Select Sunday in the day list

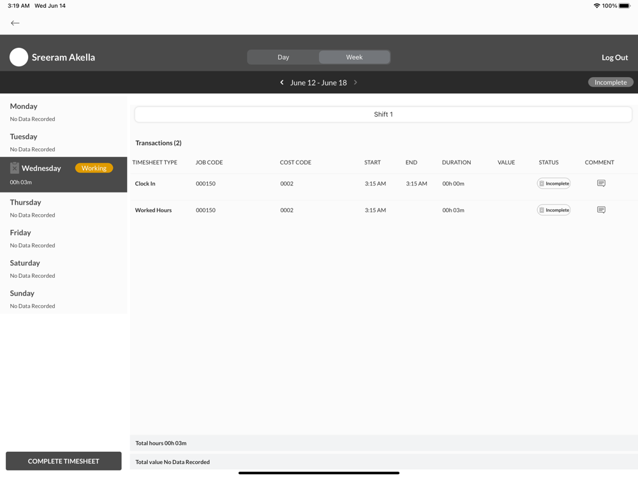tap(63, 299)
